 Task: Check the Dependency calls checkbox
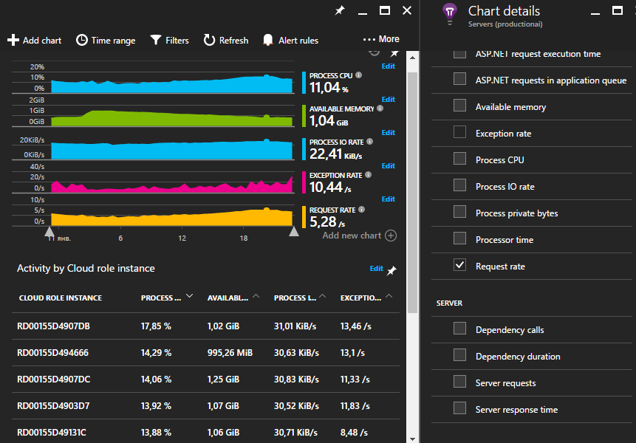(x=460, y=329)
